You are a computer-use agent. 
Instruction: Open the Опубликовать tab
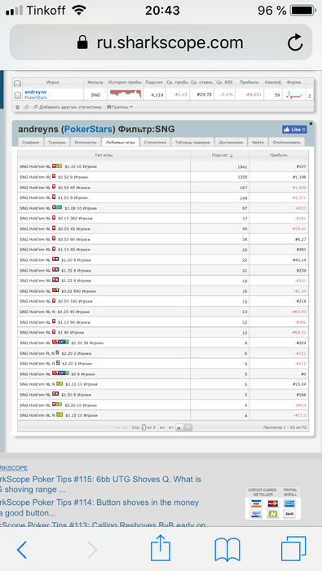tap(287, 143)
